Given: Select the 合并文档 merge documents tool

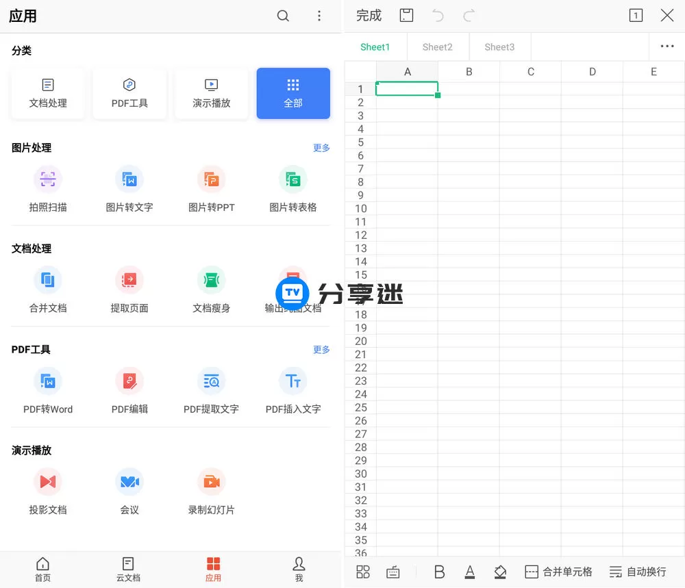Looking at the screenshot, I should tap(47, 290).
